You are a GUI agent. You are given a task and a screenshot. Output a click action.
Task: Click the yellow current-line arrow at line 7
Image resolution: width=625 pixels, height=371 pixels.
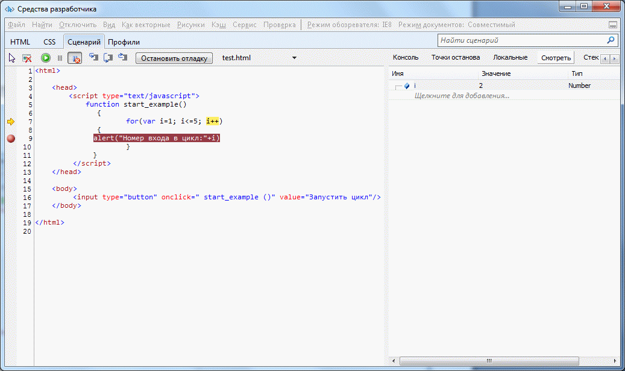(x=11, y=122)
